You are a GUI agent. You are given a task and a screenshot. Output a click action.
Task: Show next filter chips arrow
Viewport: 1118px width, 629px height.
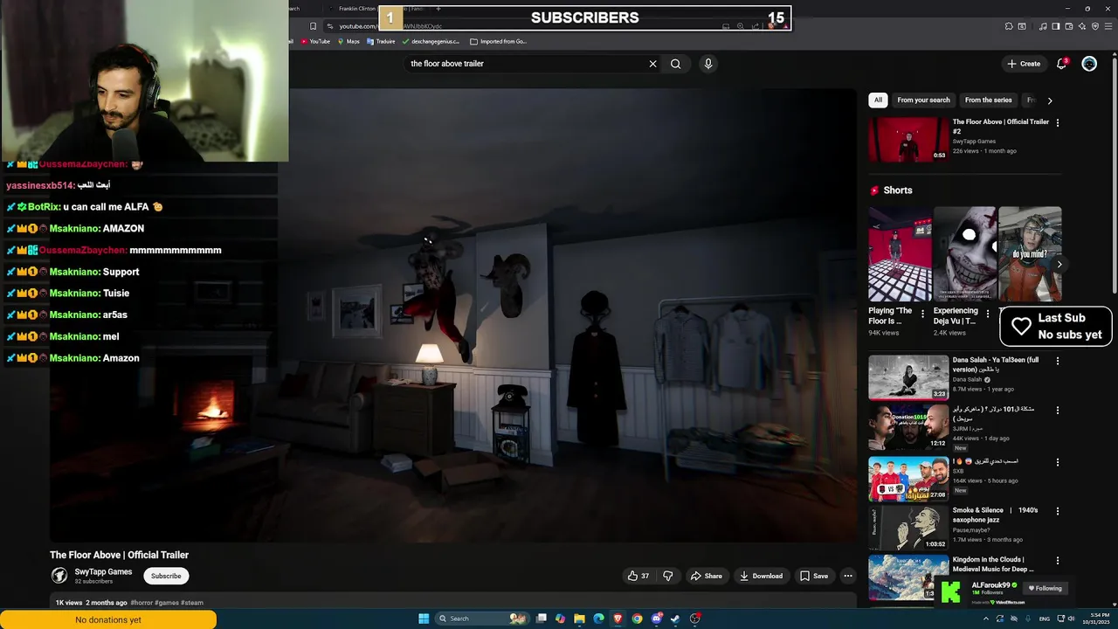[1050, 100]
